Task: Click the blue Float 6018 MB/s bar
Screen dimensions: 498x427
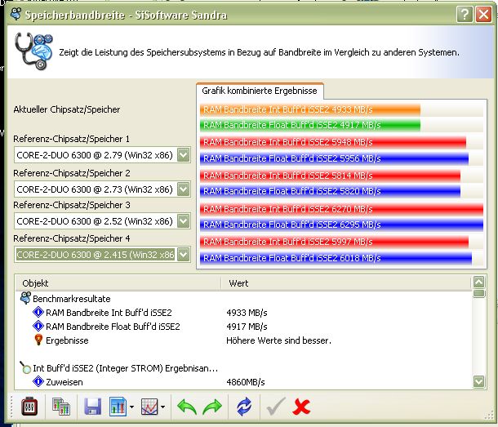Action: (336, 258)
